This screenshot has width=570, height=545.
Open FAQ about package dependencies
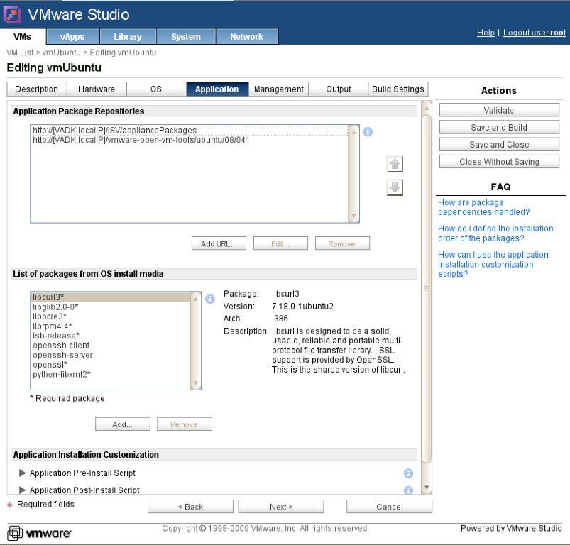click(484, 207)
